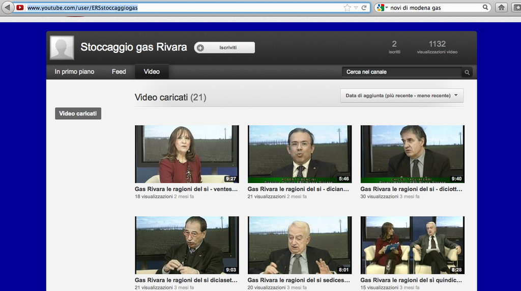Subscribe using the Iscriviti button
Image resolution: width=521 pixels, height=291 pixels.
pyautogui.click(x=224, y=47)
